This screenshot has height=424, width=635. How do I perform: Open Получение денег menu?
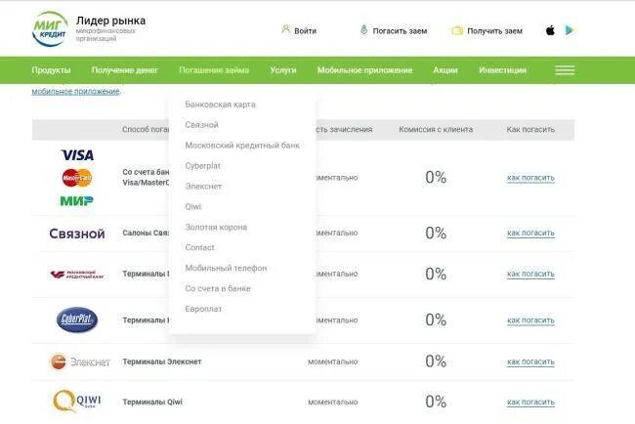tap(125, 70)
